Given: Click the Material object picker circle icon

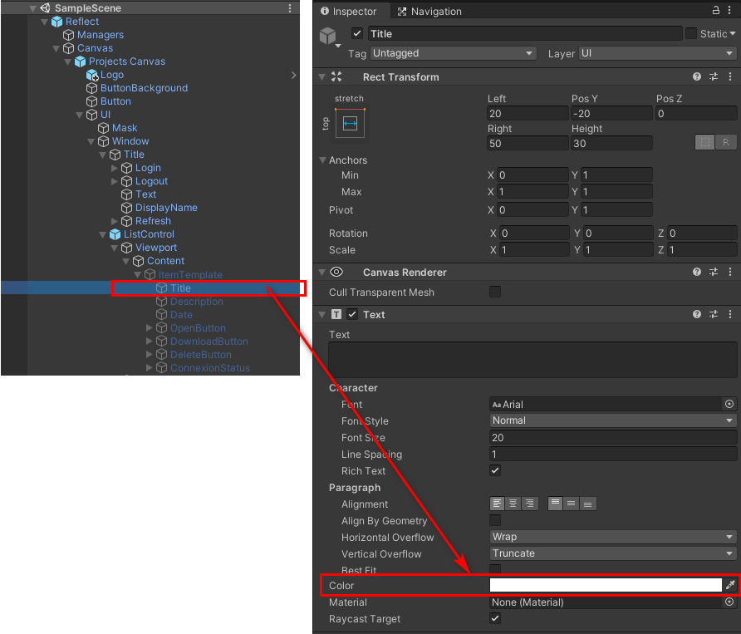Looking at the screenshot, I should (729, 602).
